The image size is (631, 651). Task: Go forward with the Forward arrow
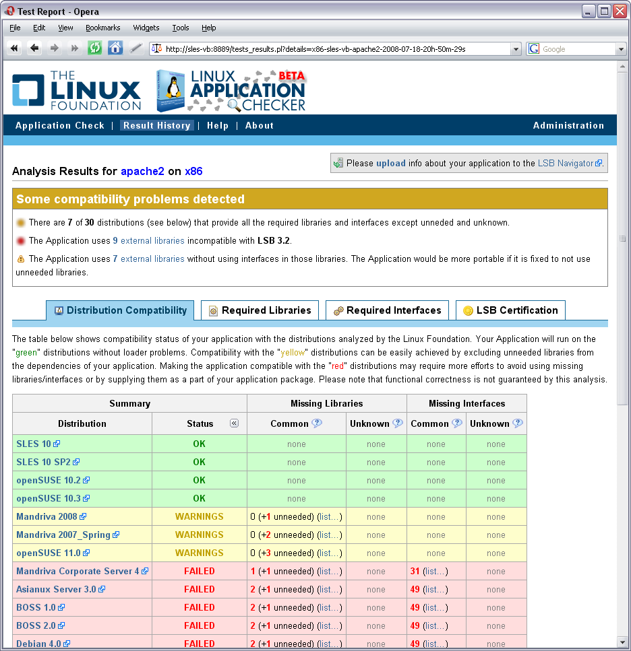tap(54, 48)
